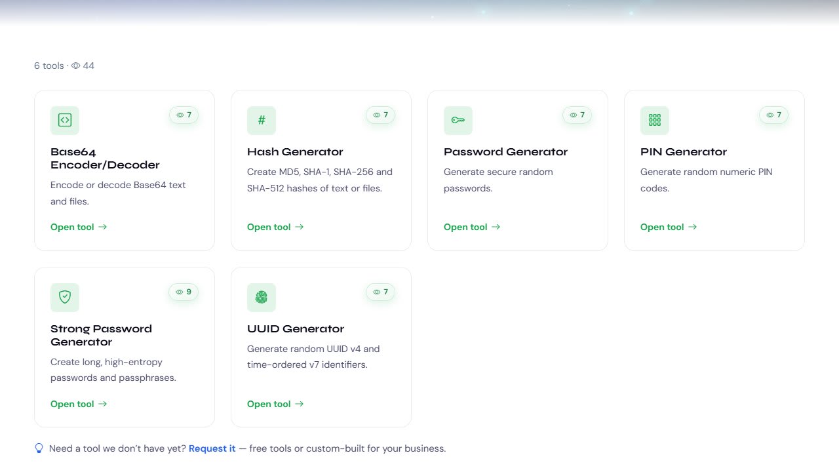Select the UUID Generator title

click(296, 328)
